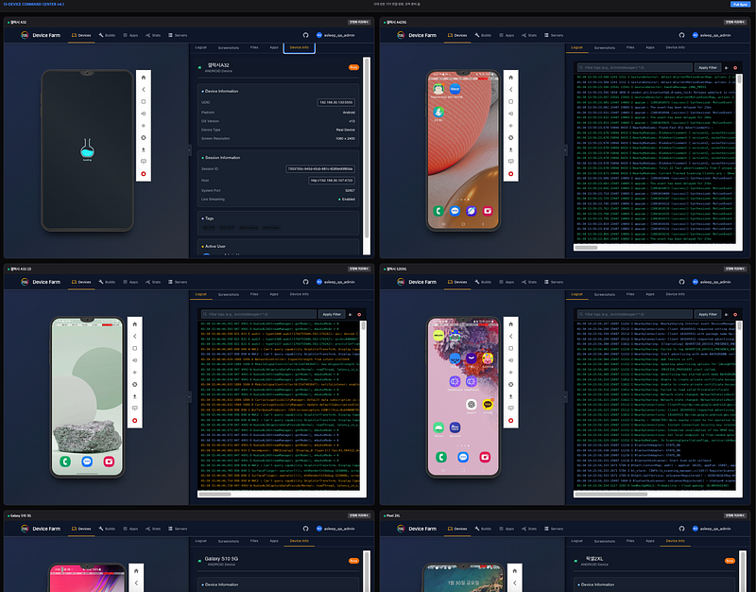Open Screenshots tab in Pixel 2XL panel
This screenshot has width=756, height=592.
605,541
